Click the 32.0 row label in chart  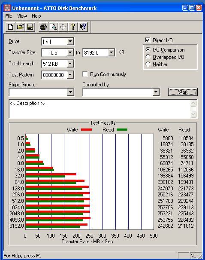coord(19,176)
